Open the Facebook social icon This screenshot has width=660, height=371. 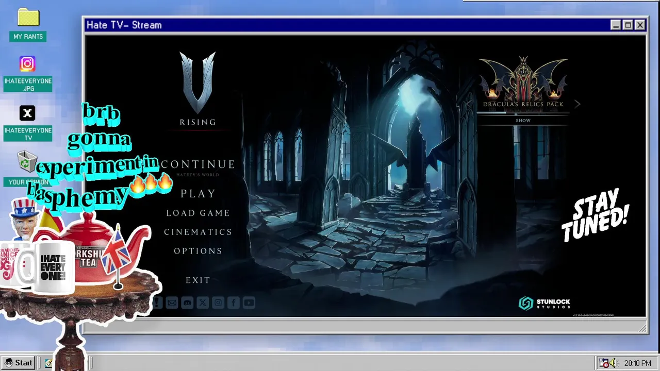pyautogui.click(x=234, y=303)
